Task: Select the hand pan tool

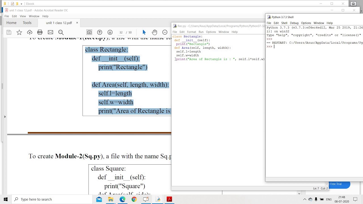Action: click(x=154, y=32)
